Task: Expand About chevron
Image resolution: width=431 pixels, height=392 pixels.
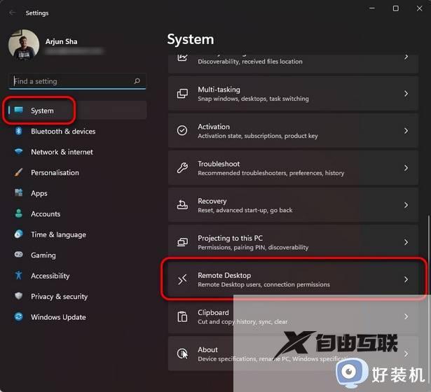Action: click(x=406, y=353)
